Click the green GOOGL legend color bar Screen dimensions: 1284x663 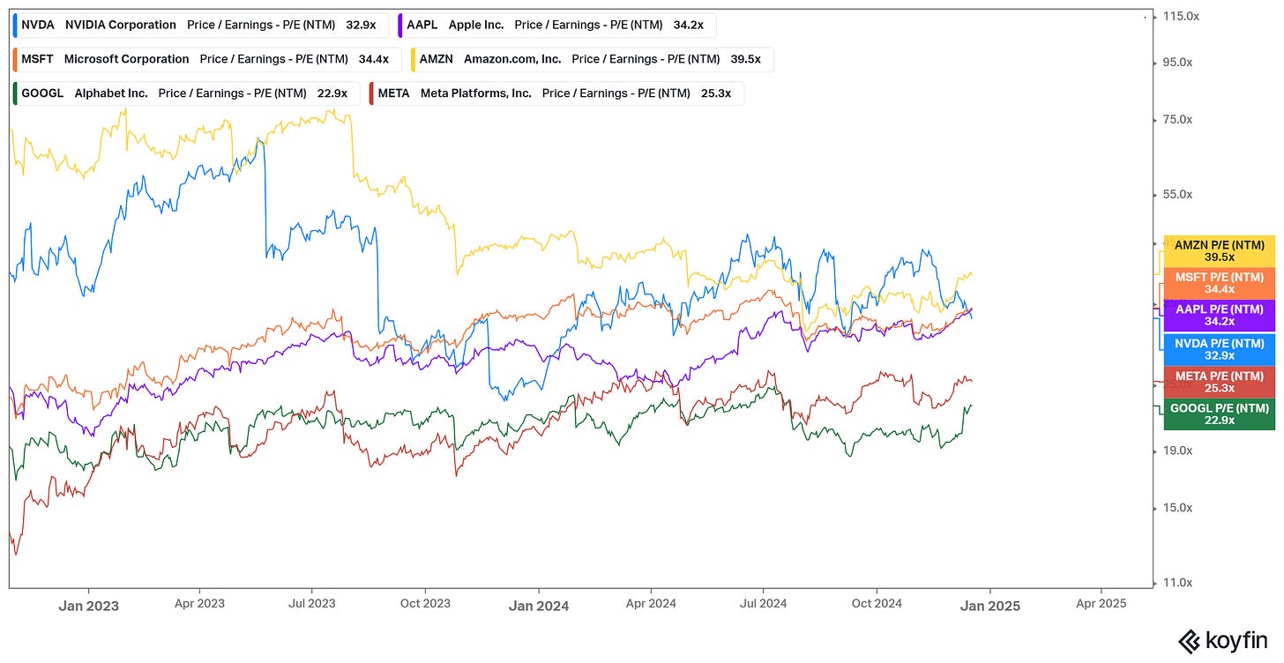tap(16, 93)
